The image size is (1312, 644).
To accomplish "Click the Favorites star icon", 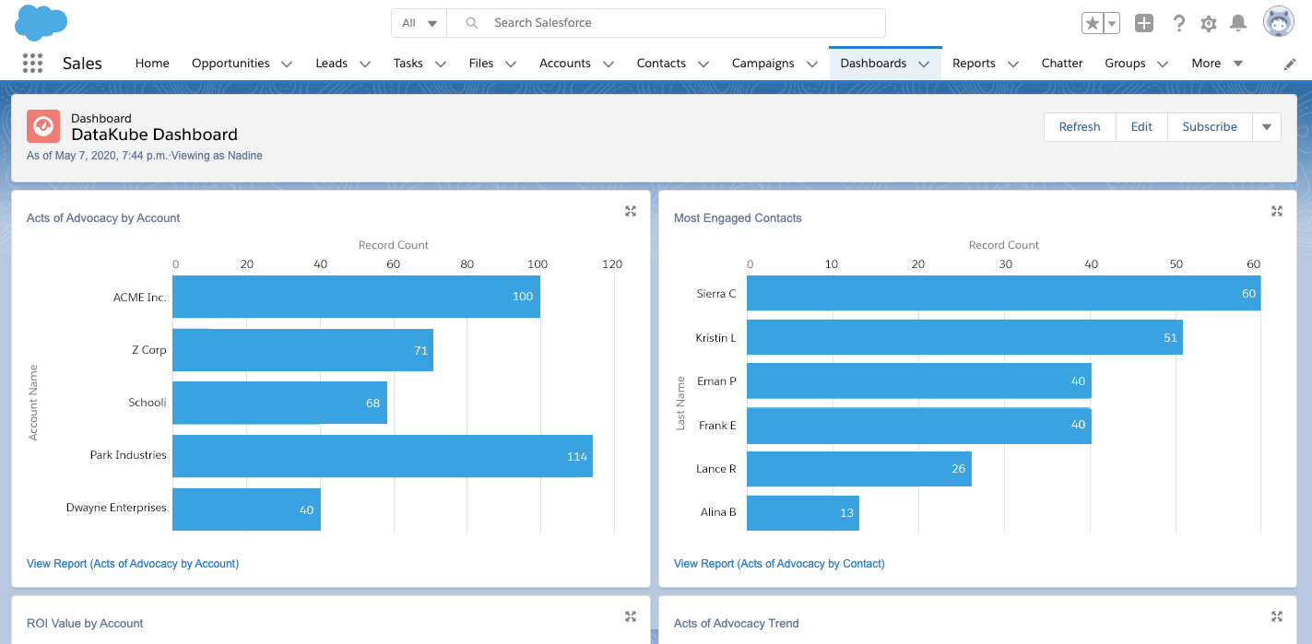I will 1092,23.
